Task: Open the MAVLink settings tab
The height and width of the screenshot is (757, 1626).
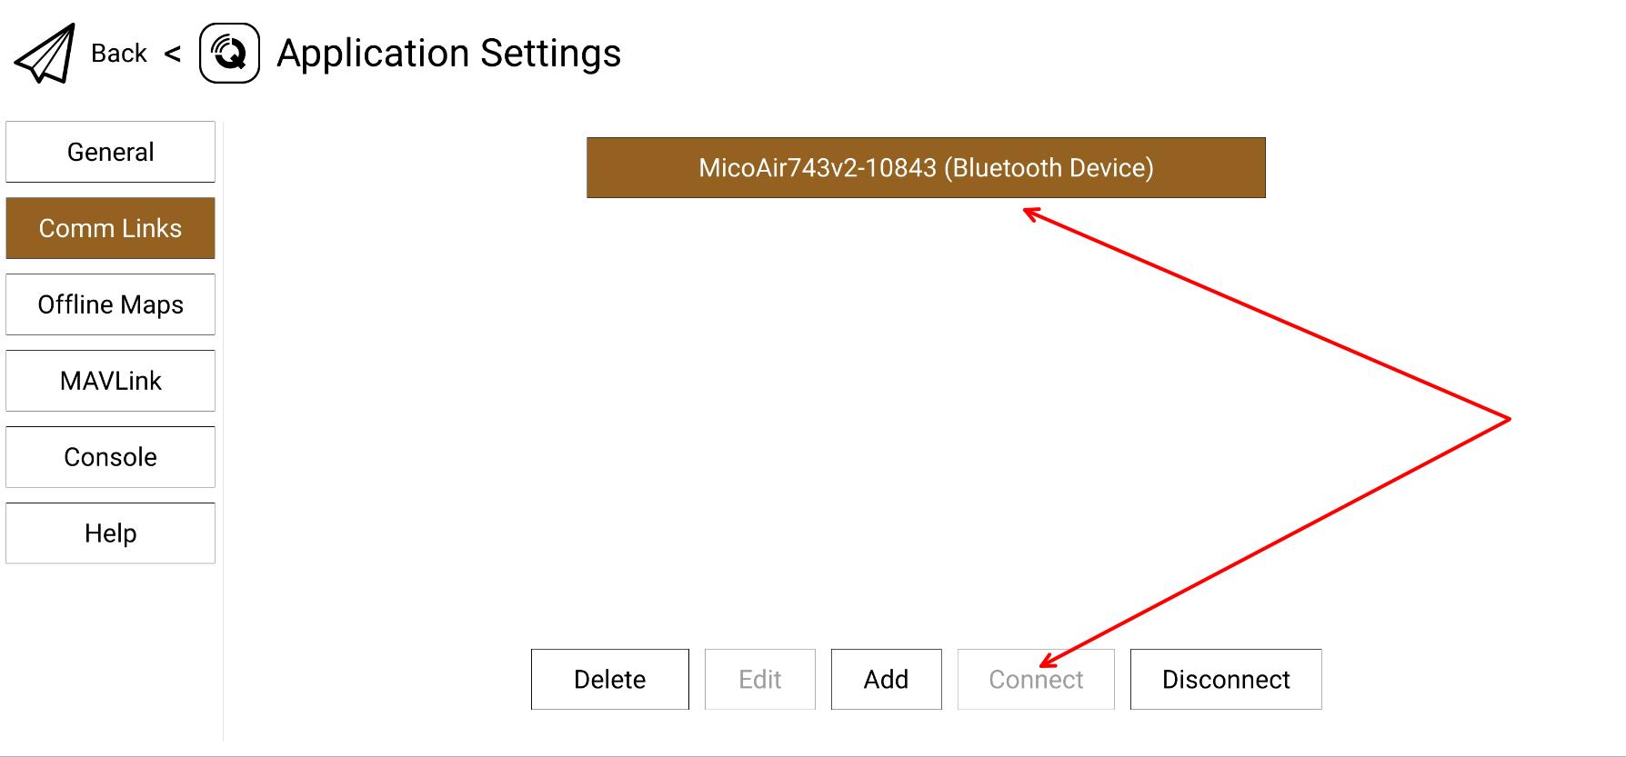Action: click(110, 381)
